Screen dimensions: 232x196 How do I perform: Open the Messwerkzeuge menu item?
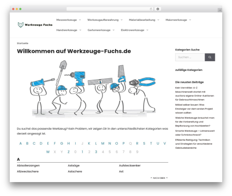pos(66,20)
